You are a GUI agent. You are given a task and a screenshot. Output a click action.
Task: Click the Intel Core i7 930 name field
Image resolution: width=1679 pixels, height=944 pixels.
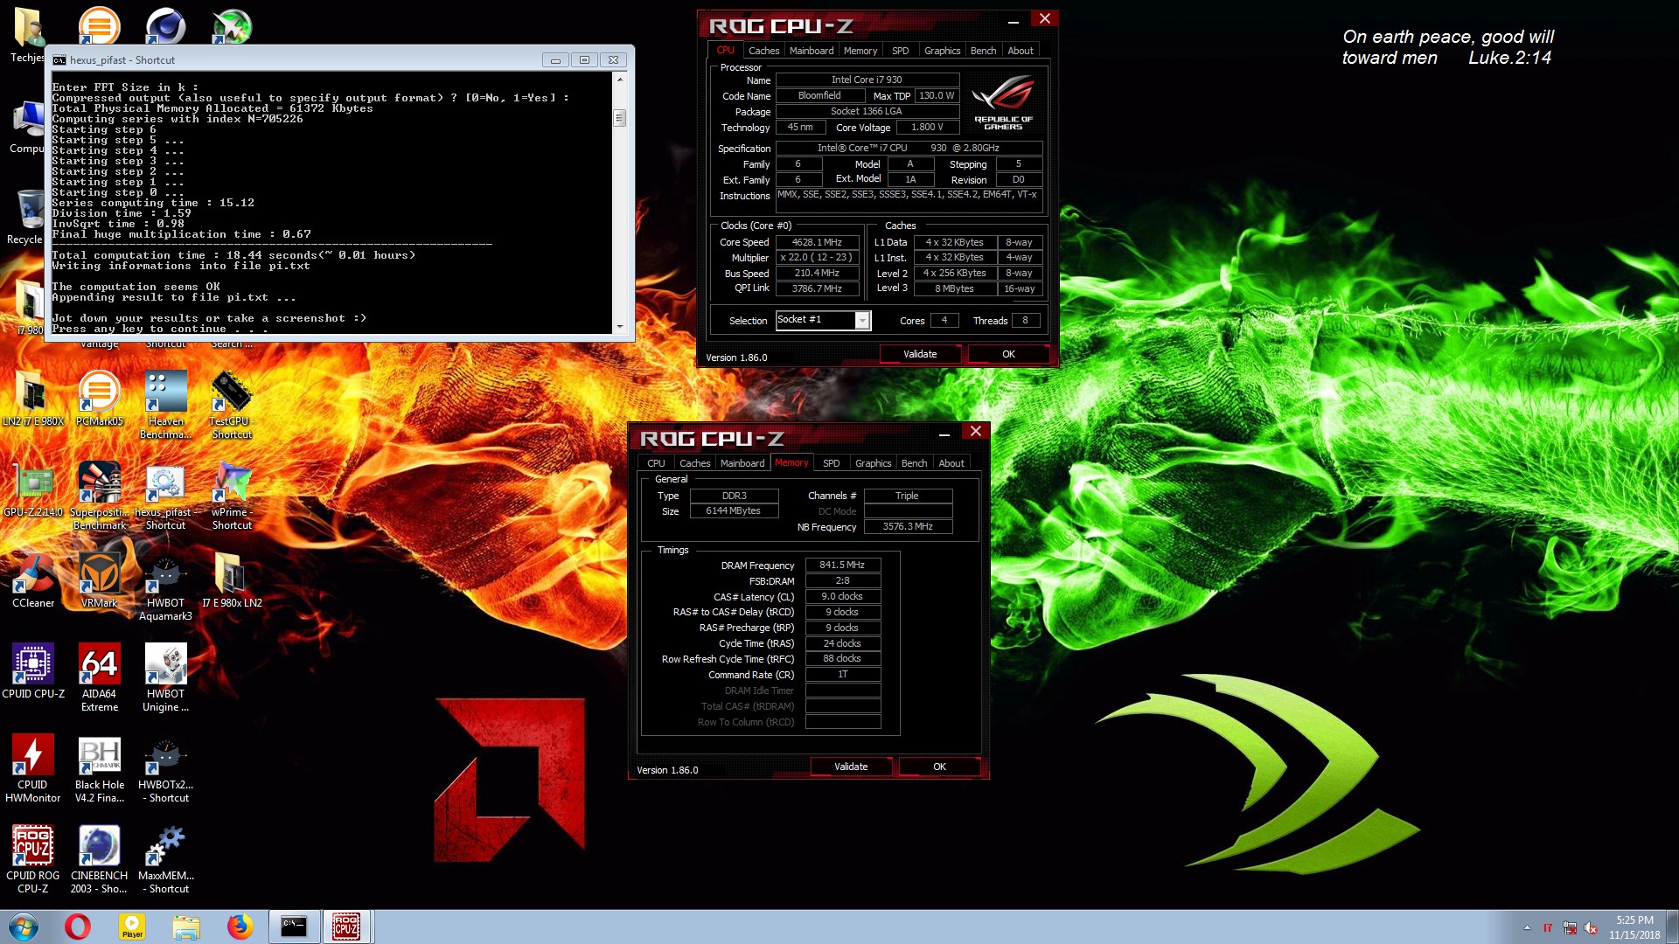pos(867,80)
